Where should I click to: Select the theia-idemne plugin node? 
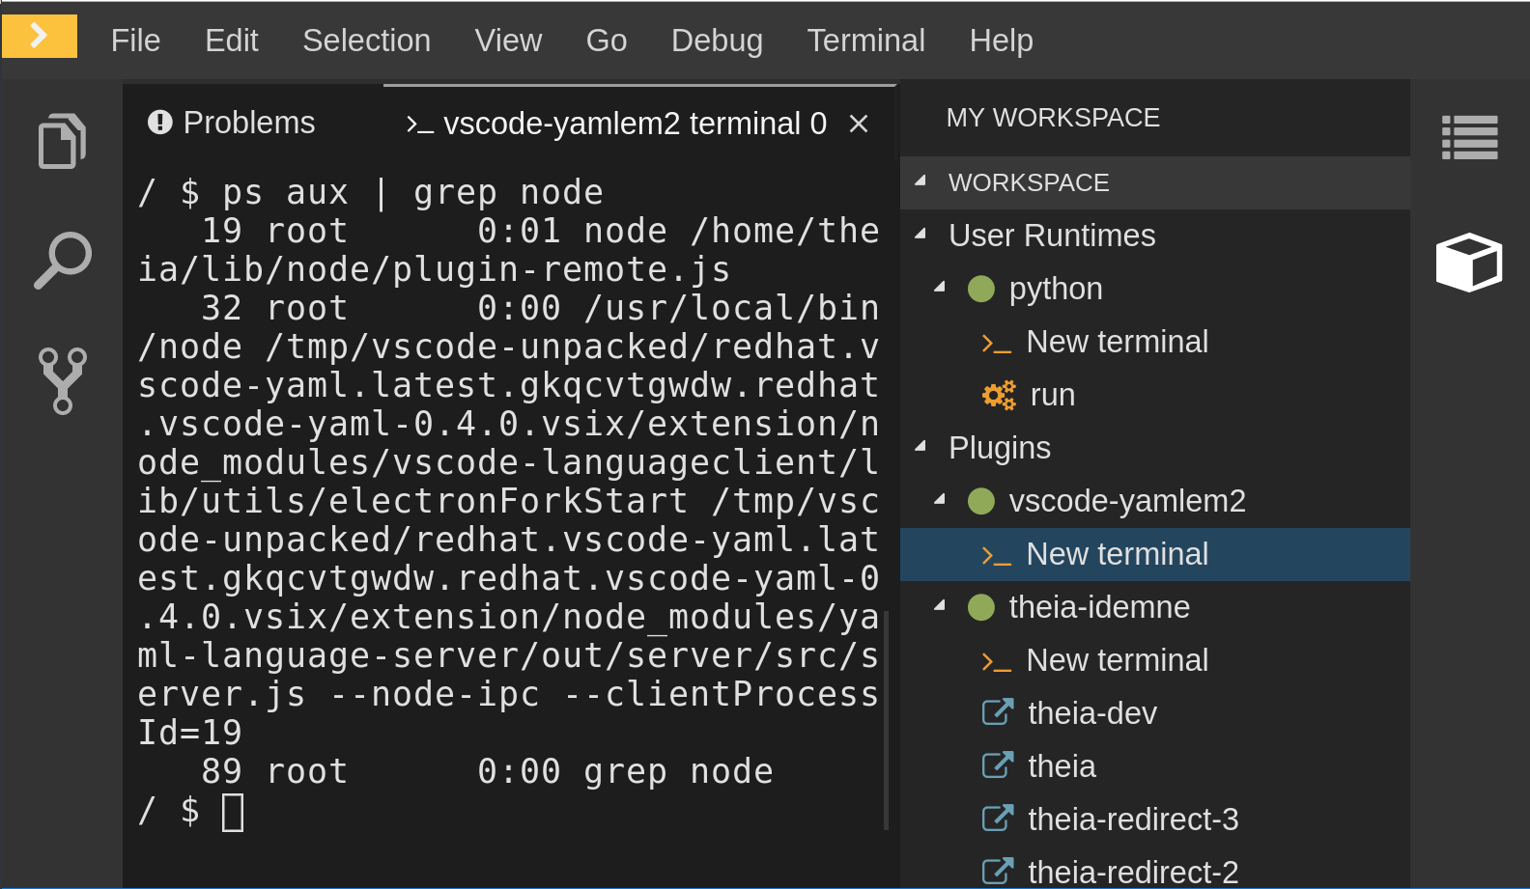[1098, 607]
